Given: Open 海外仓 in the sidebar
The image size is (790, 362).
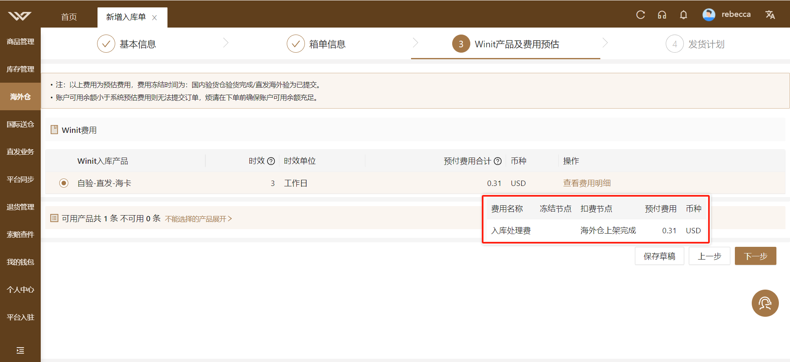Looking at the screenshot, I should tap(20, 97).
